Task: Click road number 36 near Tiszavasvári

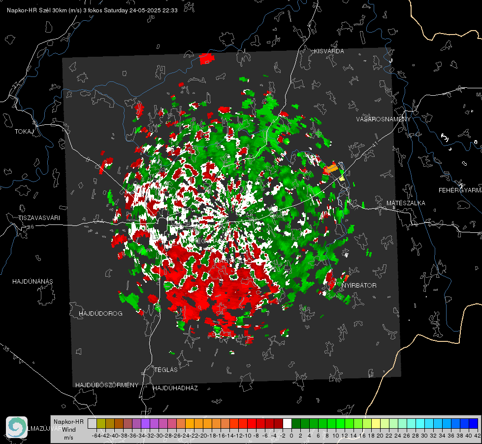Action: click(x=31, y=227)
